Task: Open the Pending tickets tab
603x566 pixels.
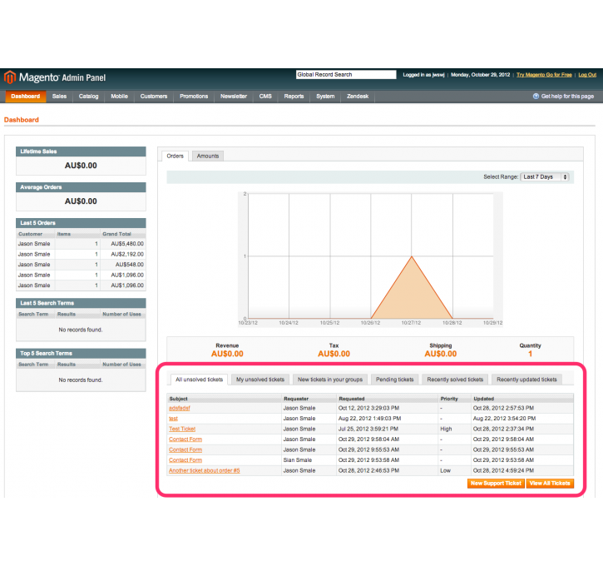Action: (394, 380)
